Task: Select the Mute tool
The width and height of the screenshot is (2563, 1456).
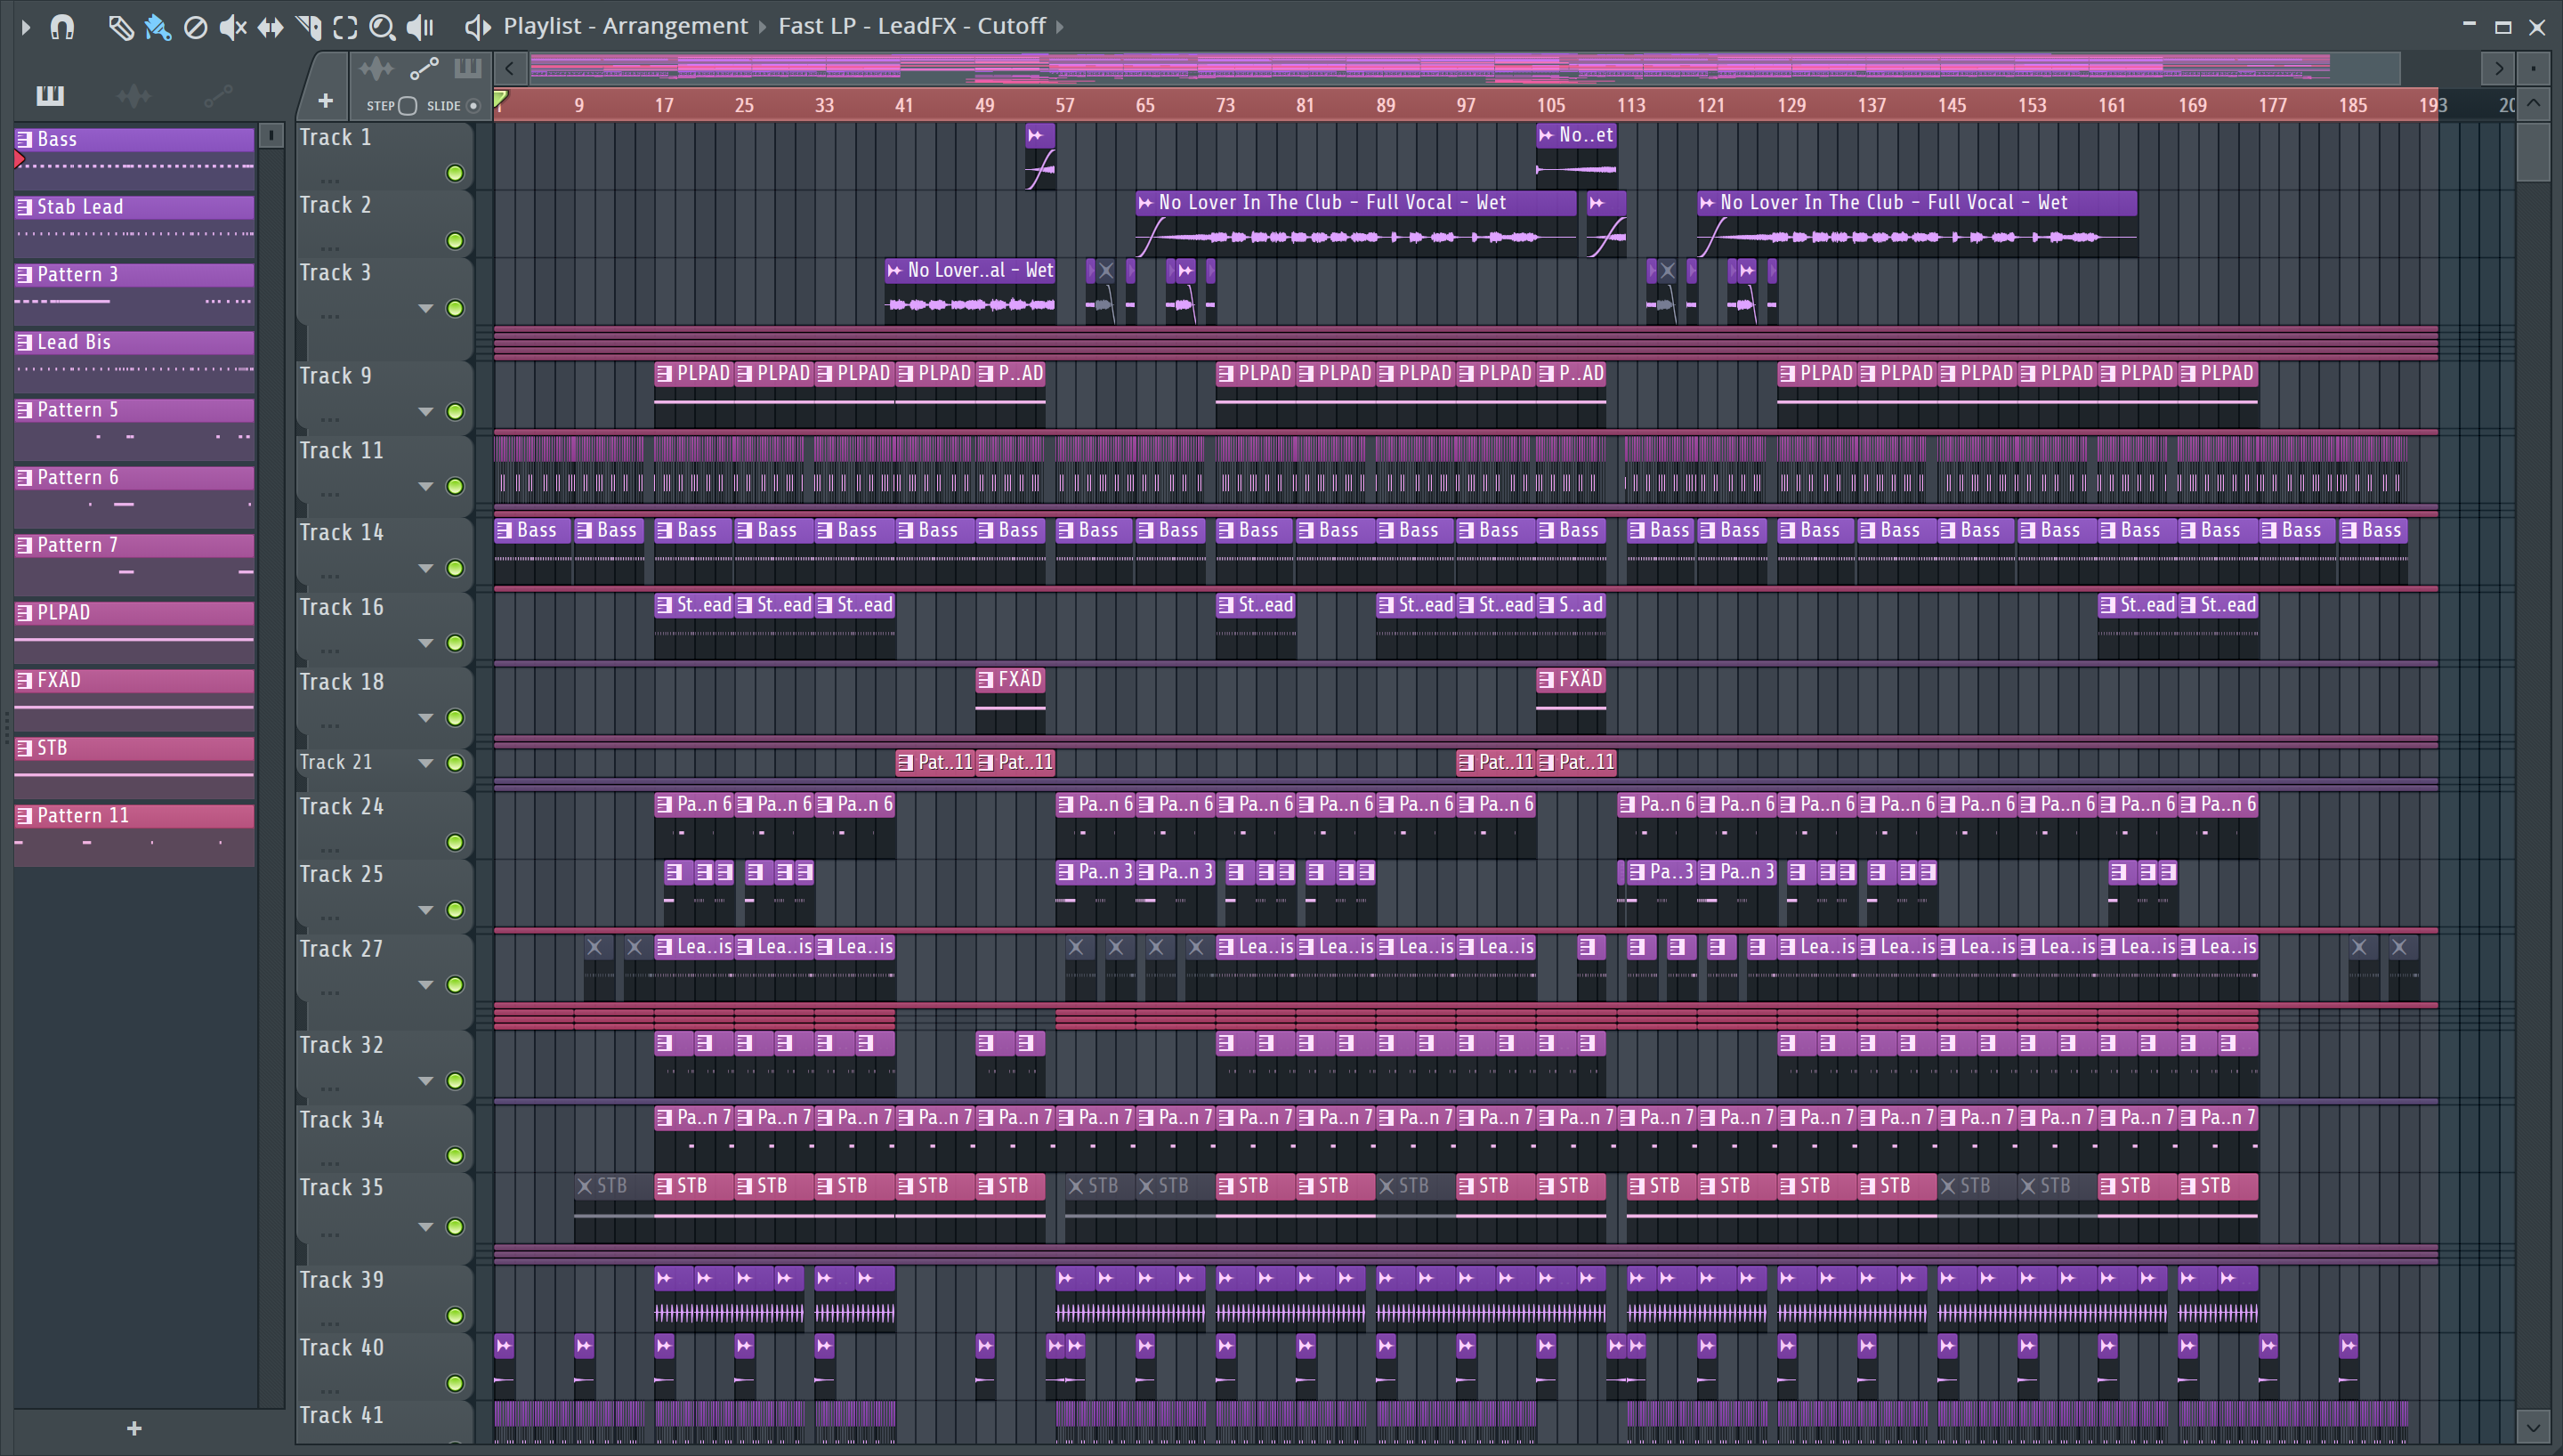Action: 233,27
